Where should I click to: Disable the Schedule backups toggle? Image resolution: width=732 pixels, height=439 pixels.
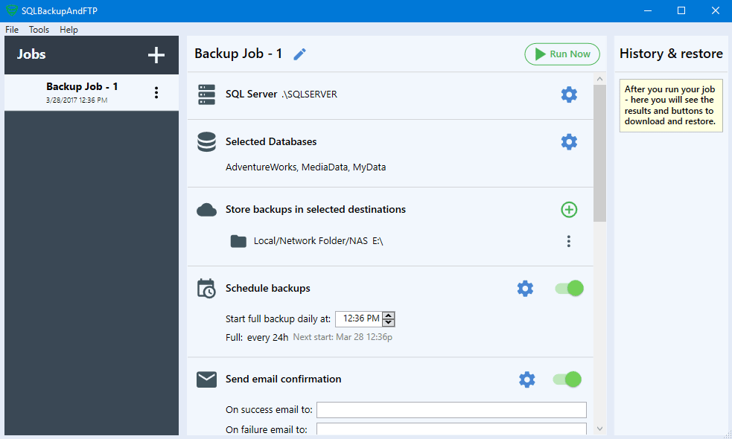tap(568, 288)
